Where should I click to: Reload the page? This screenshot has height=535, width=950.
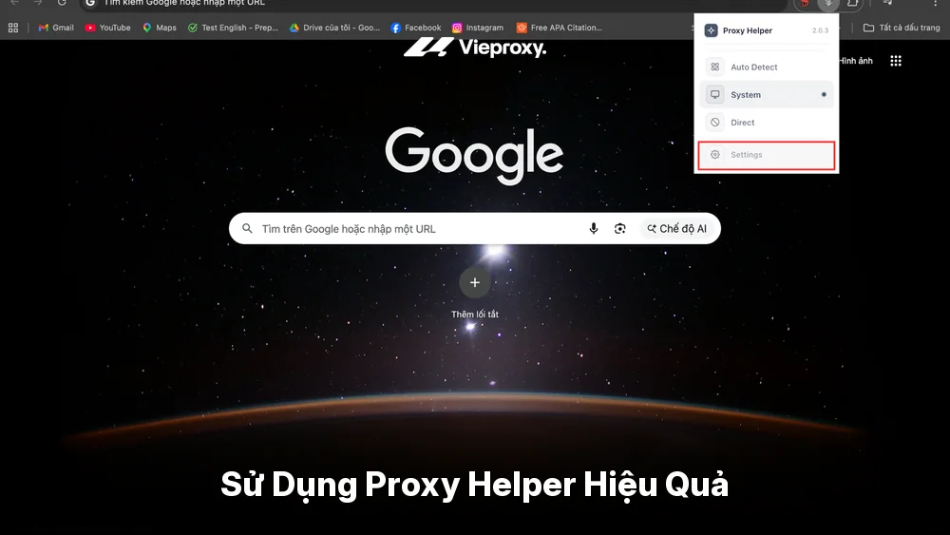pos(62,3)
